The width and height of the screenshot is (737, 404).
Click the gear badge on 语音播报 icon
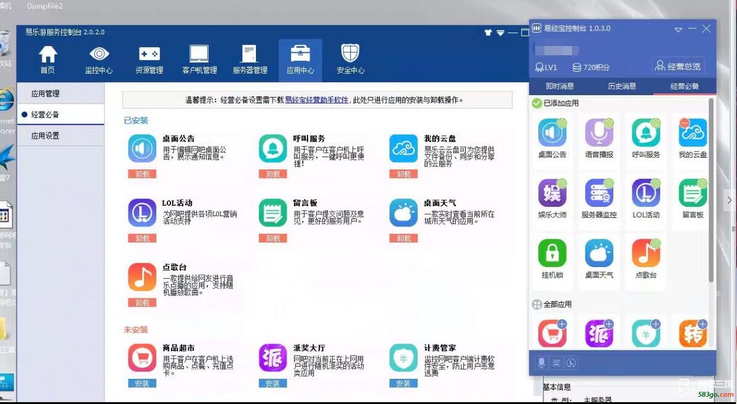[608, 123]
